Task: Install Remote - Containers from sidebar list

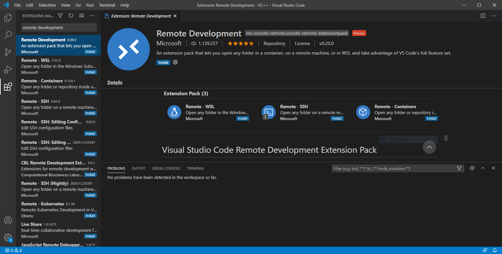Action: tap(90, 93)
